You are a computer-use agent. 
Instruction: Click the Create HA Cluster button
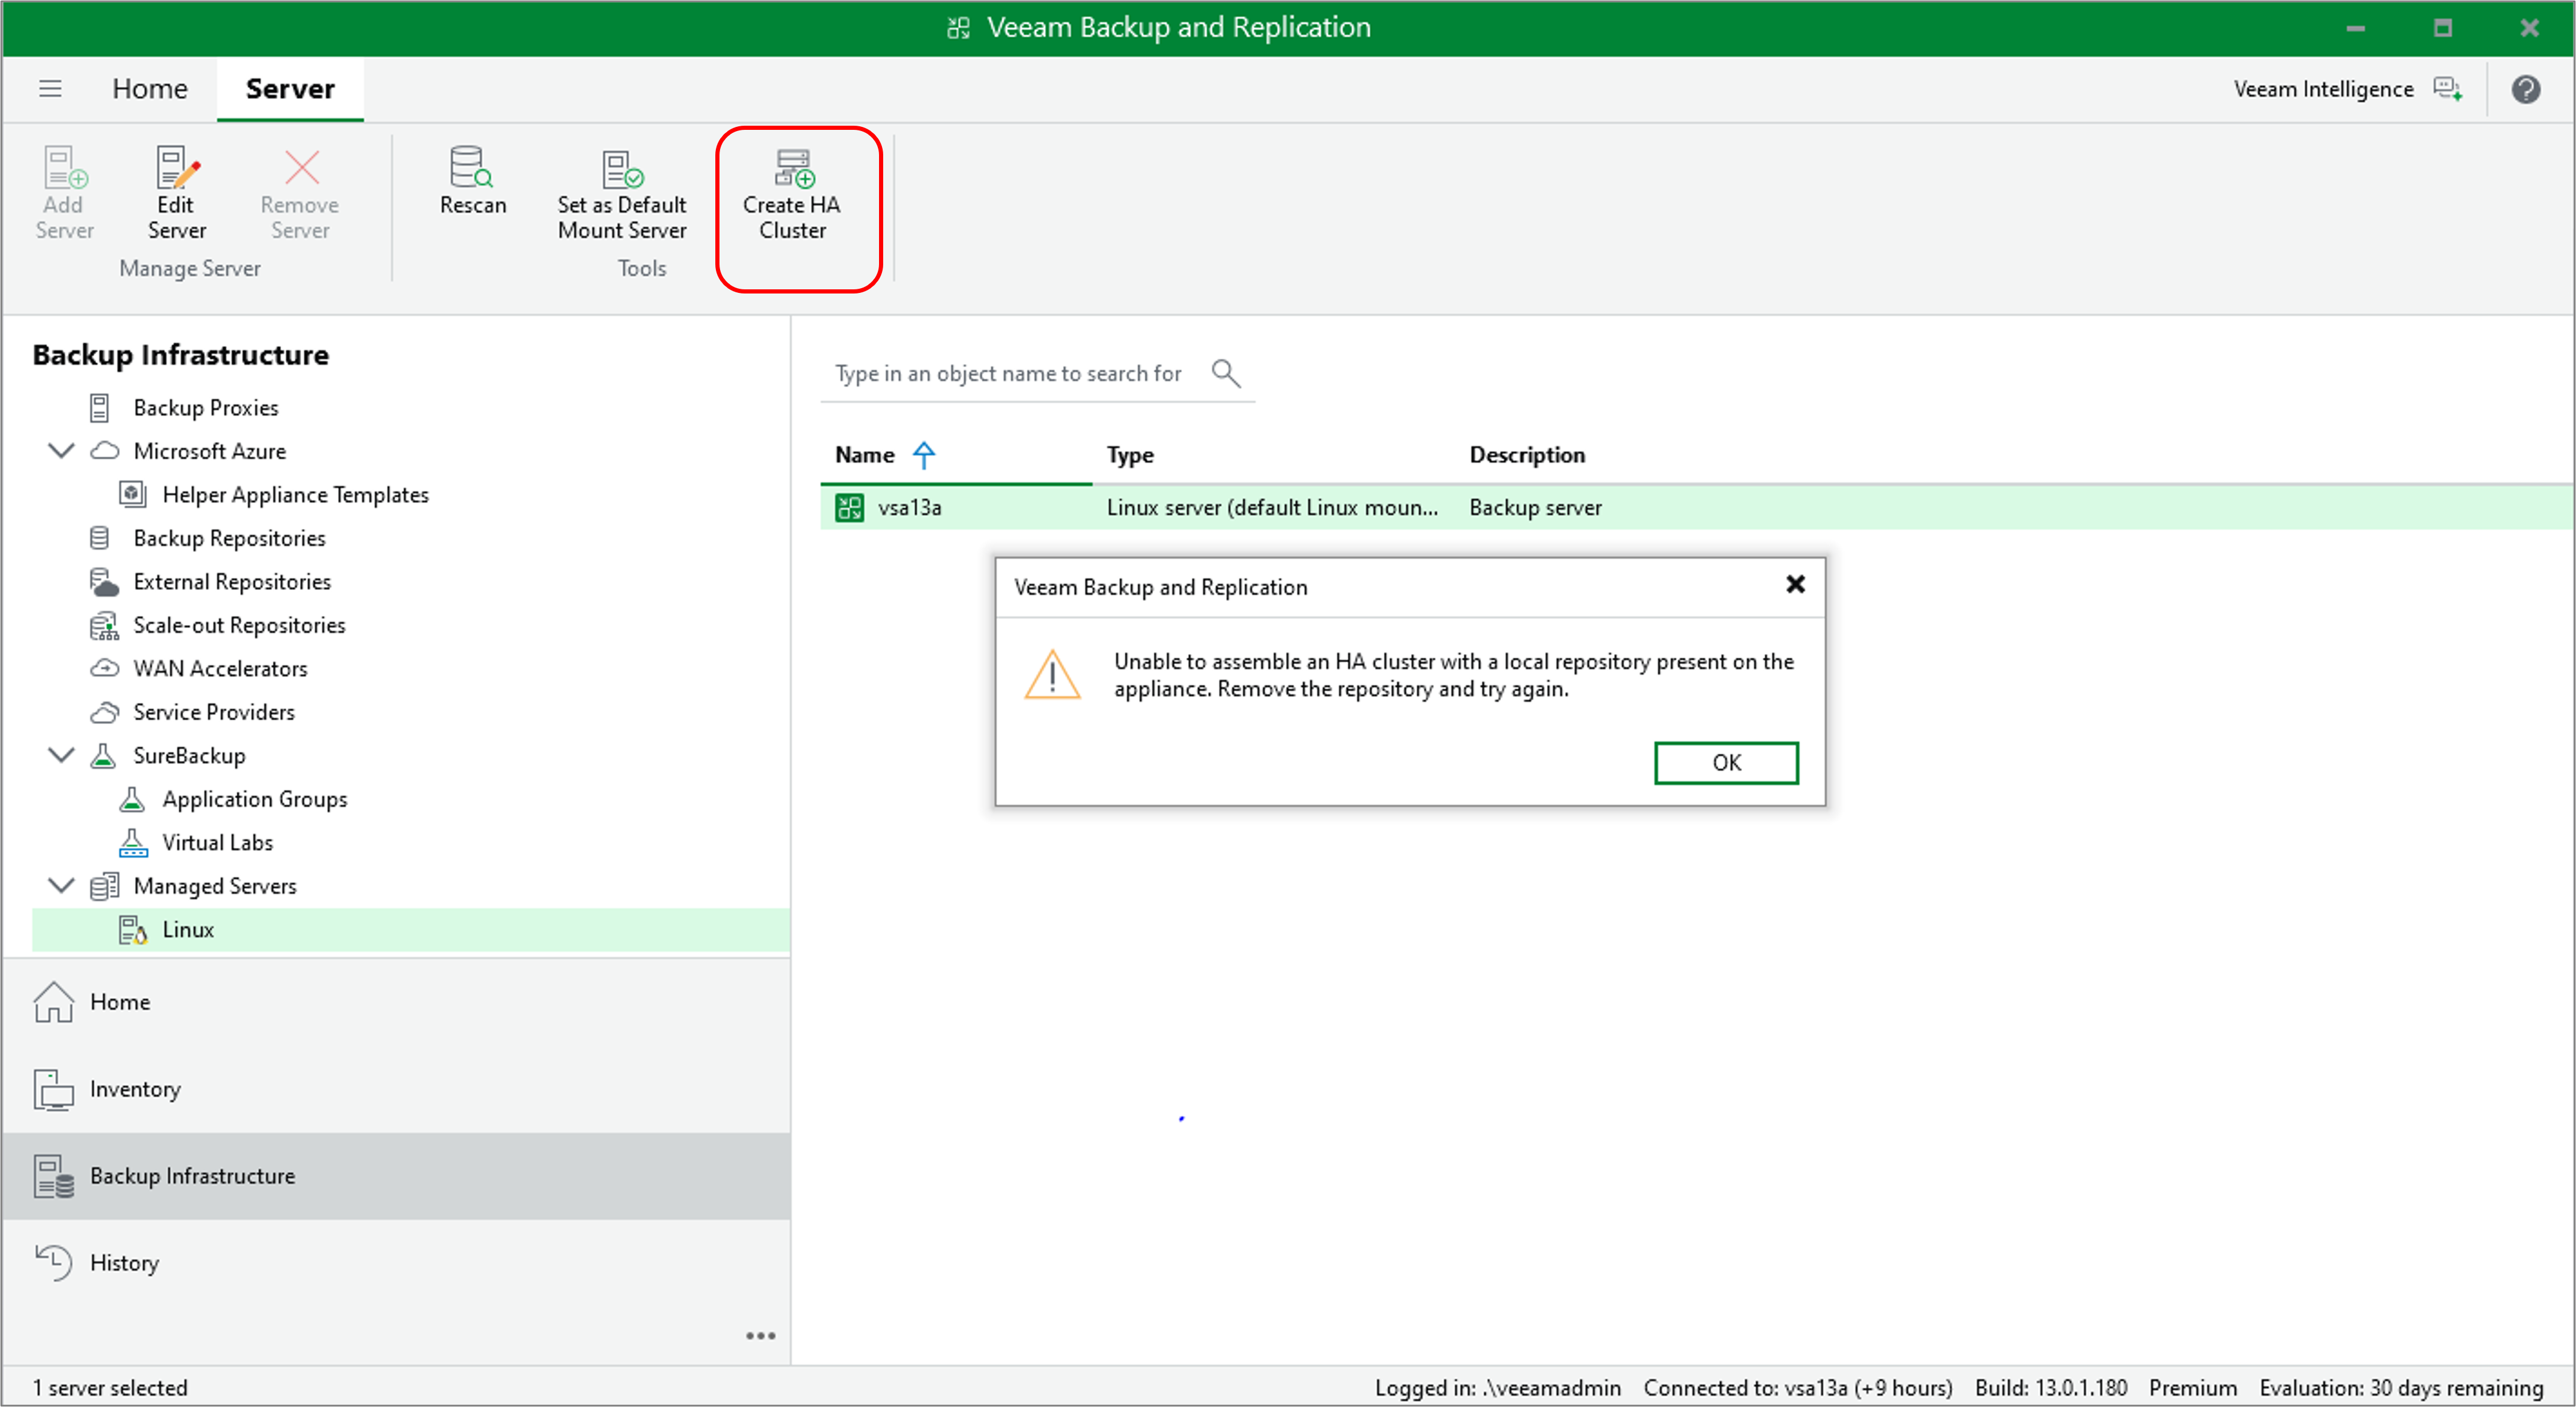[792, 192]
